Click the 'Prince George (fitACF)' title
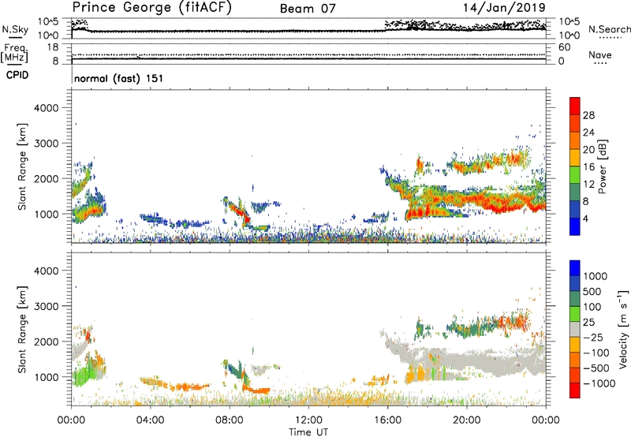This screenshot has width=631, height=437. pos(152,8)
